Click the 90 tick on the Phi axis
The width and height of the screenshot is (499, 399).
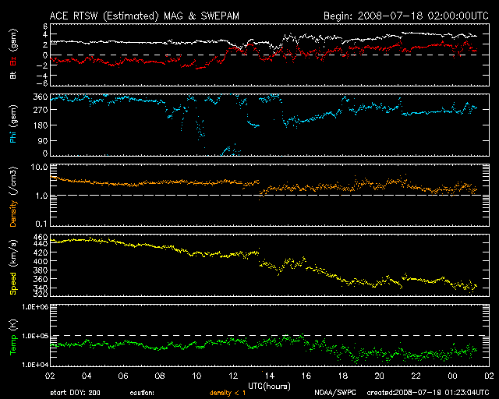[43, 141]
